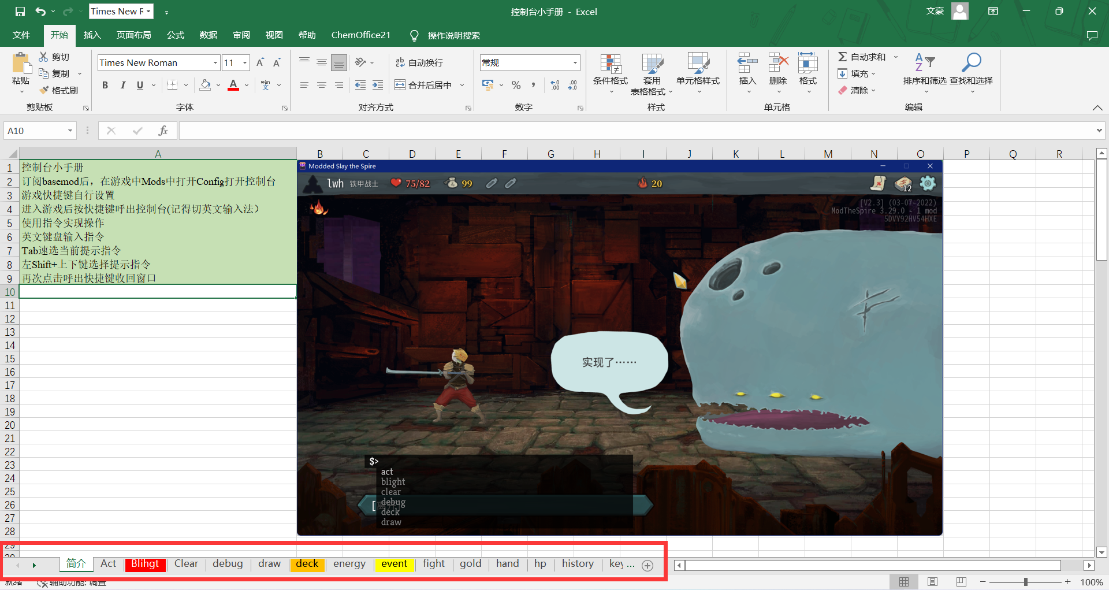Open the comments icon at top right
Image resolution: width=1109 pixels, height=590 pixels.
1092,35
